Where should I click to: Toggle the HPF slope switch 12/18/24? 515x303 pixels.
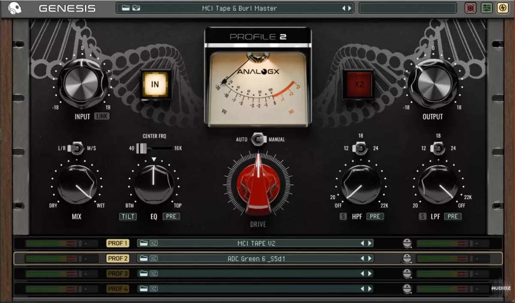[360, 148]
